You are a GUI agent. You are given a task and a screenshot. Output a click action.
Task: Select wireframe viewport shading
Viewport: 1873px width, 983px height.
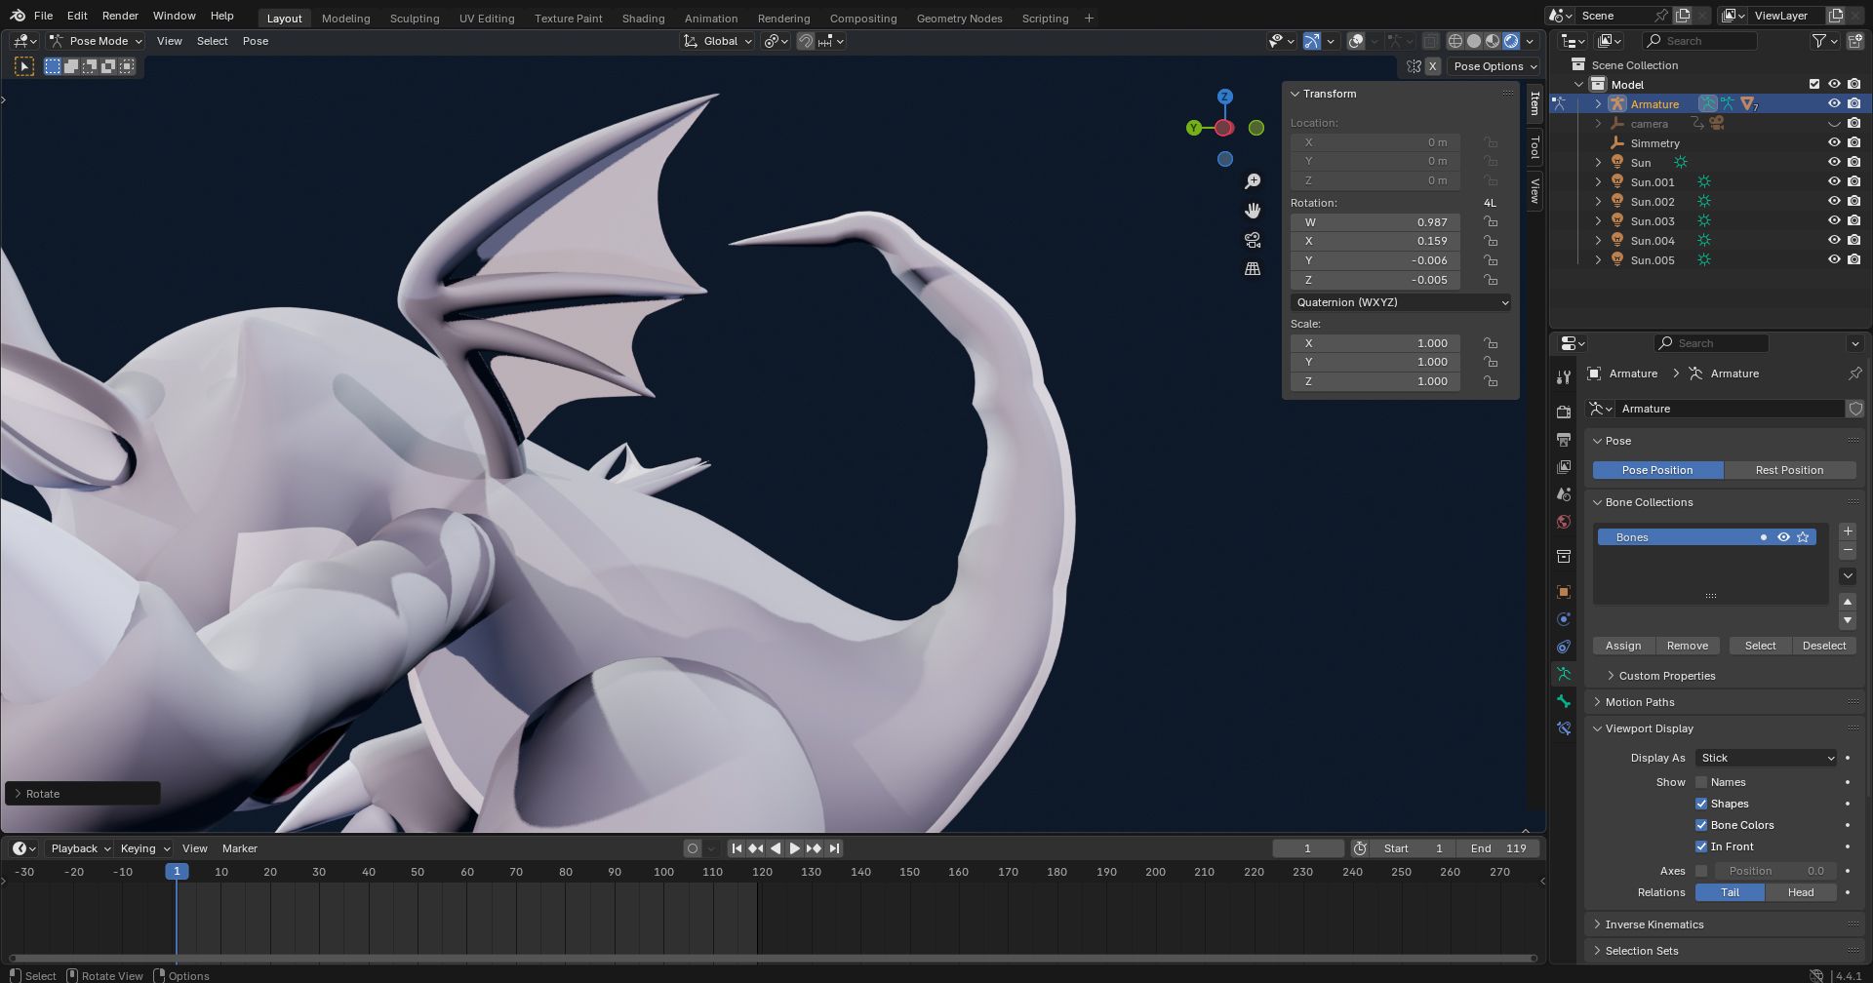pos(1455,41)
